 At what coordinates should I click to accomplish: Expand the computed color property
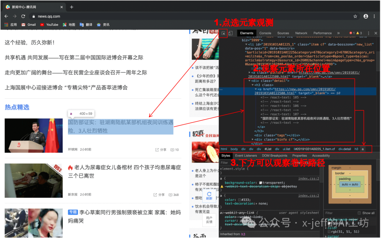326,228
